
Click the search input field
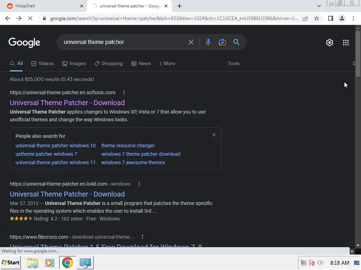(124, 42)
